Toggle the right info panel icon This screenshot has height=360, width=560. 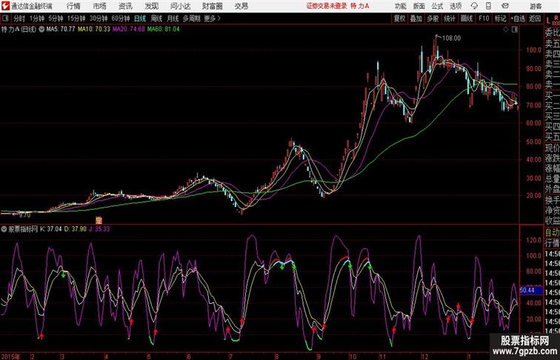515,30
